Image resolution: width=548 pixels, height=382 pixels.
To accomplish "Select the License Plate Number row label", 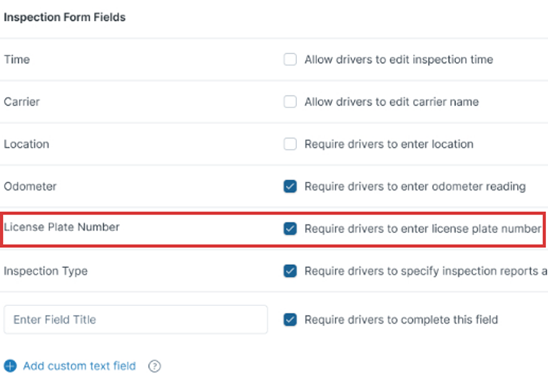I will click(x=62, y=227).
